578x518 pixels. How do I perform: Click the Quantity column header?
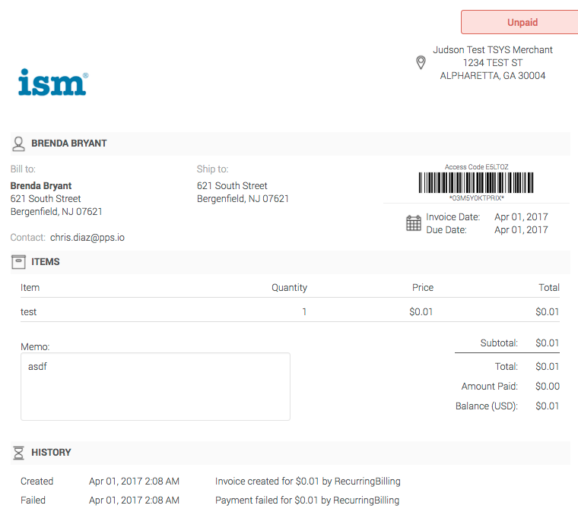[x=289, y=288]
